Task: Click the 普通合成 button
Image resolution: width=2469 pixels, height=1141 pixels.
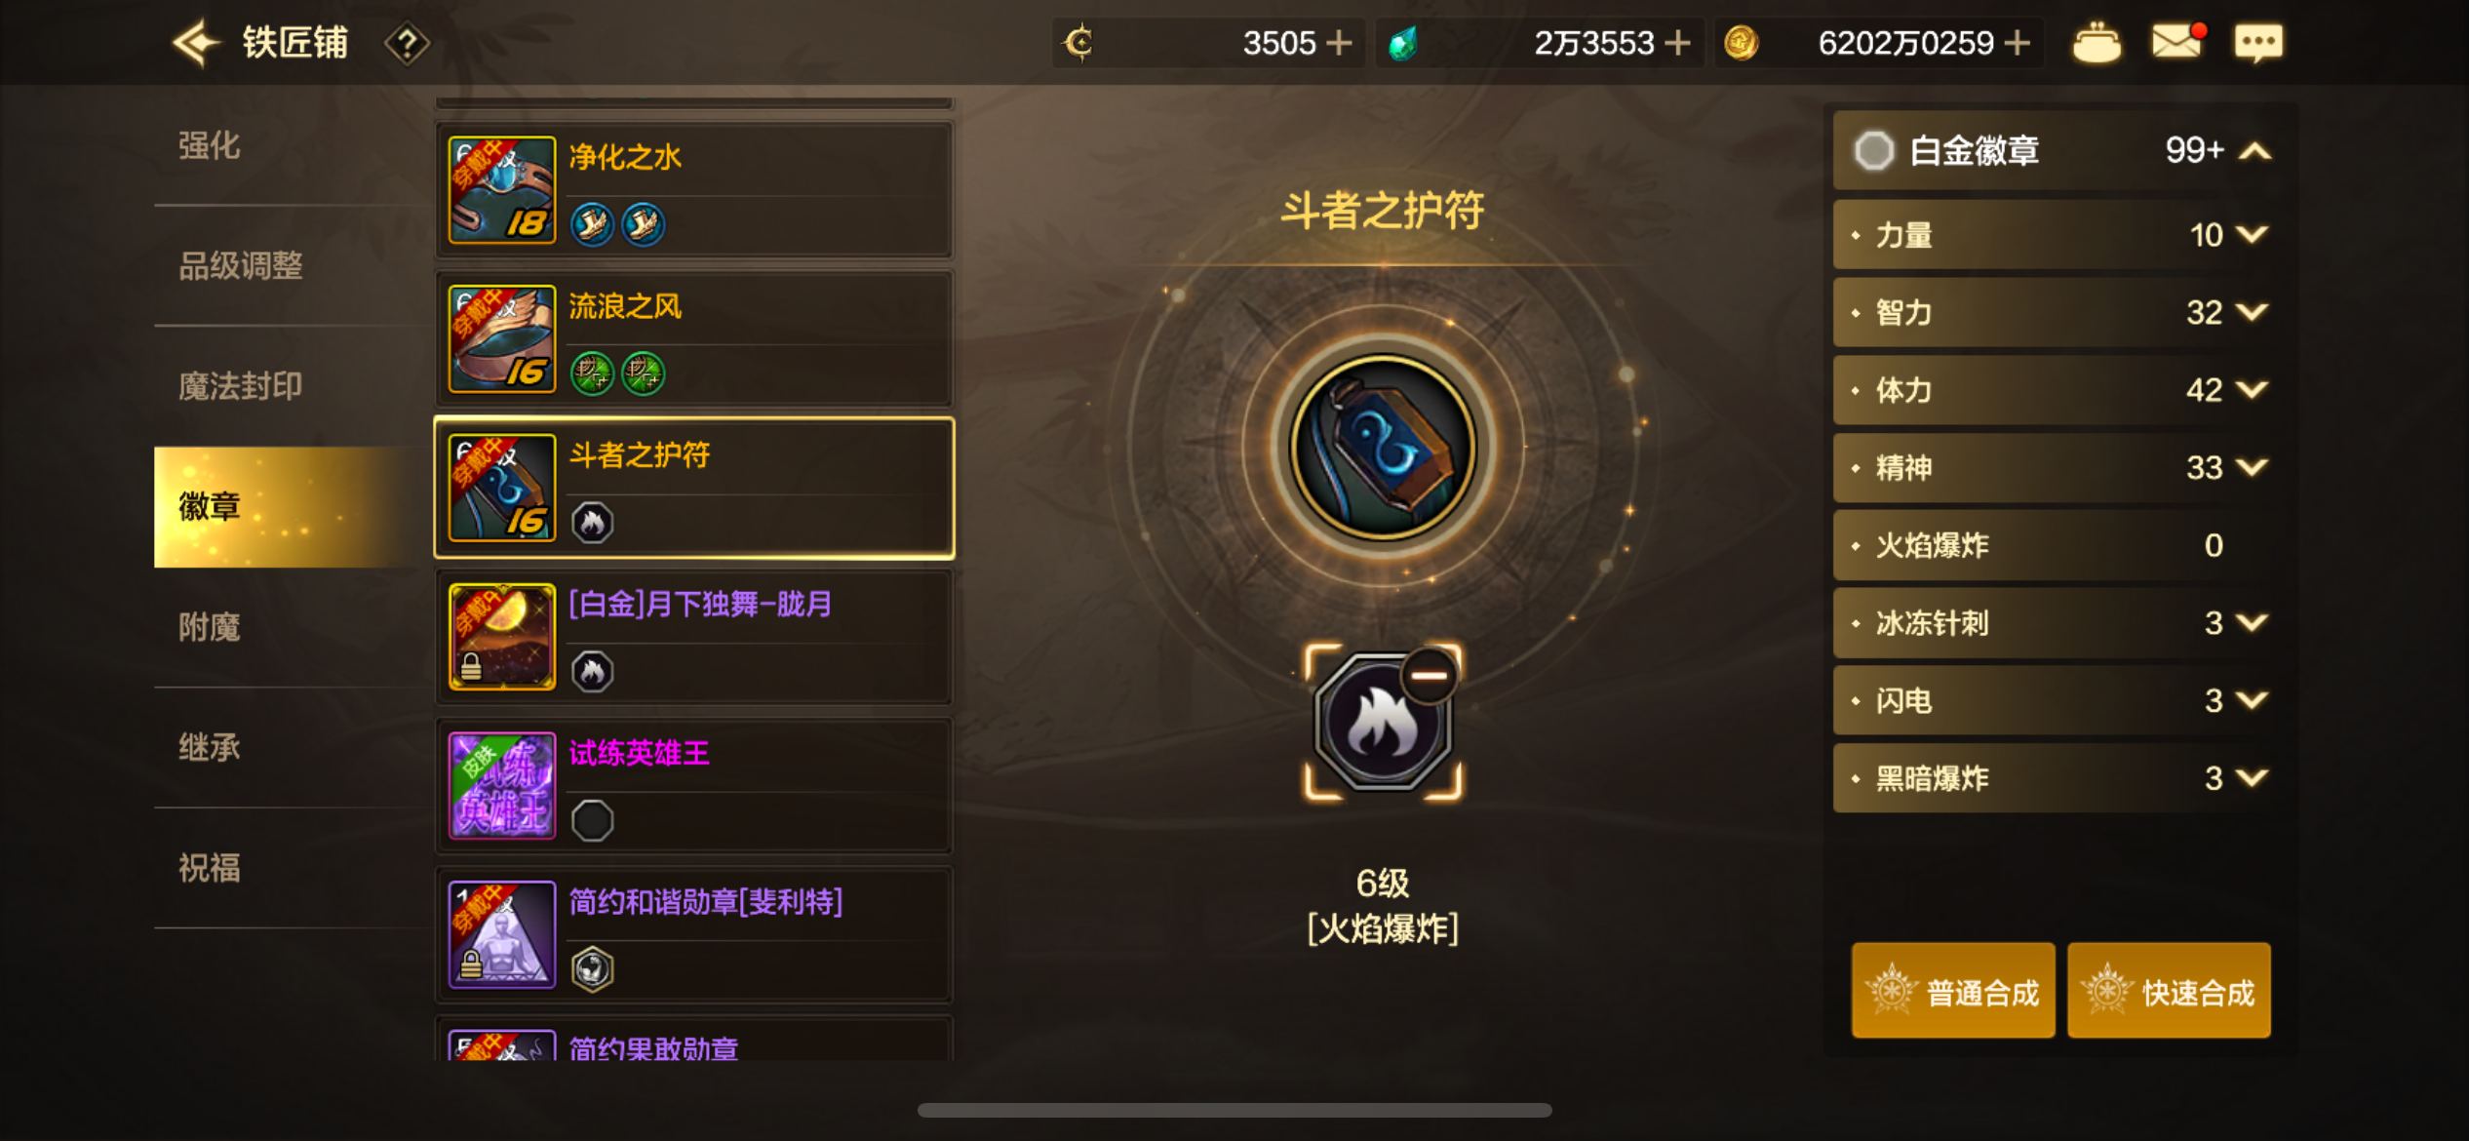Action: tap(1953, 991)
